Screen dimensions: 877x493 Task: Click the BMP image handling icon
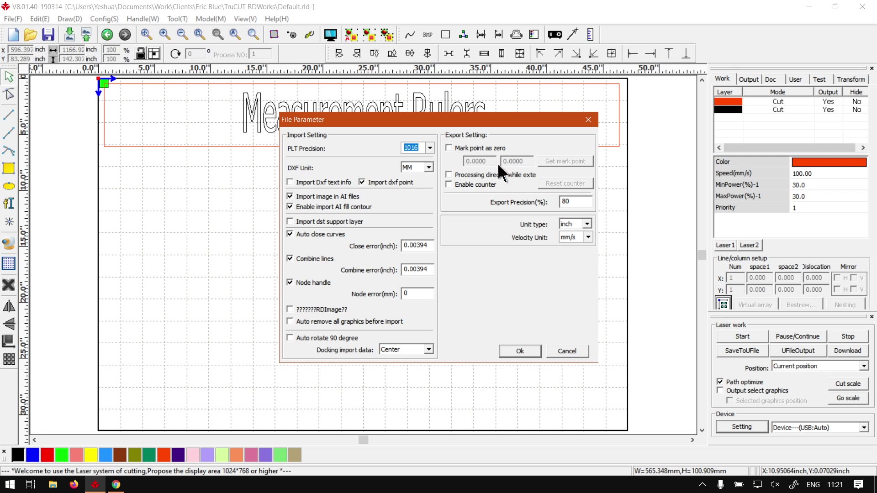[428, 35]
